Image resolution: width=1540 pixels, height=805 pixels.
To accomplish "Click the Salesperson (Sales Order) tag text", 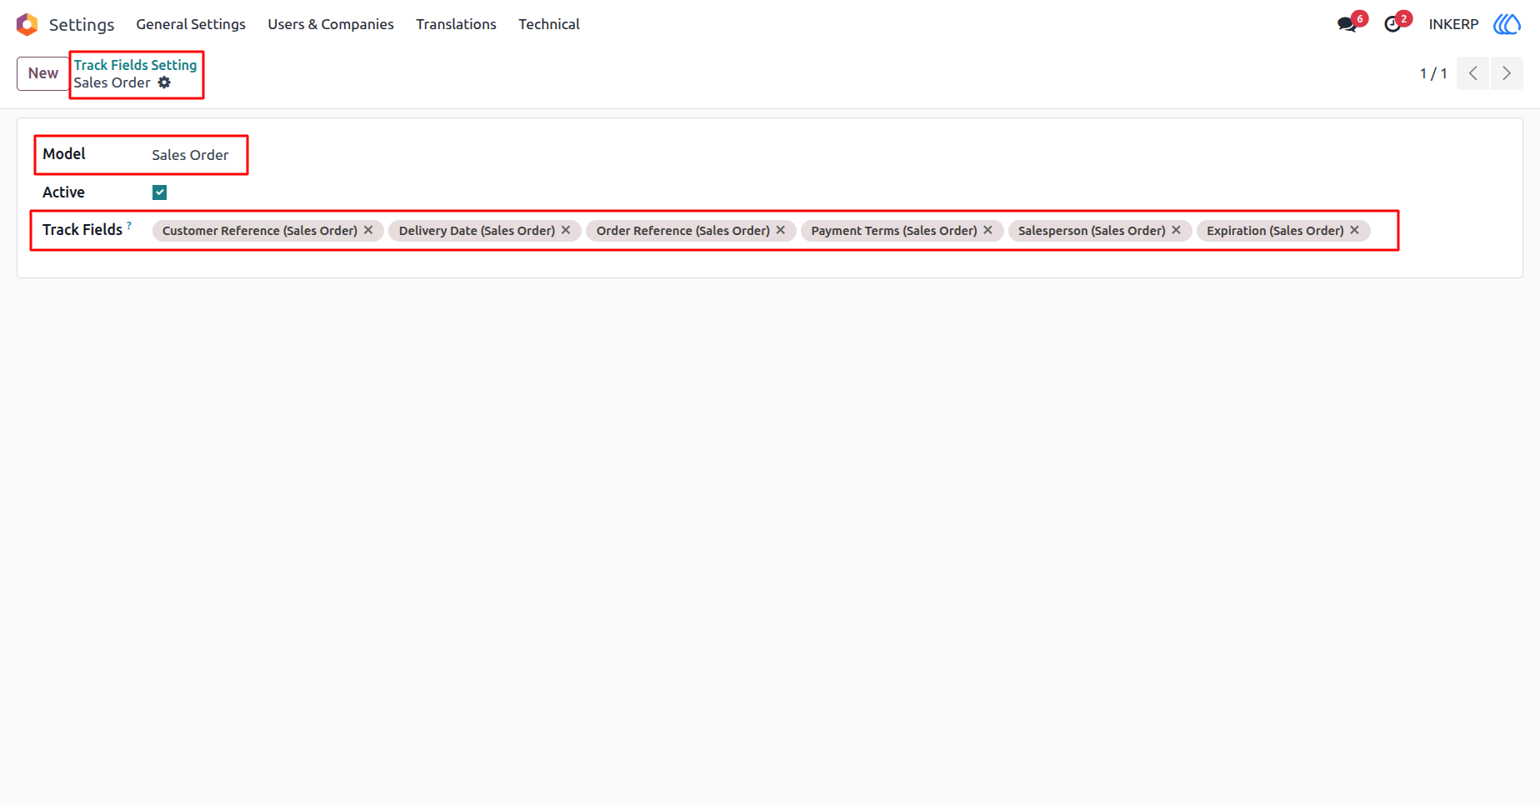I will coord(1092,231).
